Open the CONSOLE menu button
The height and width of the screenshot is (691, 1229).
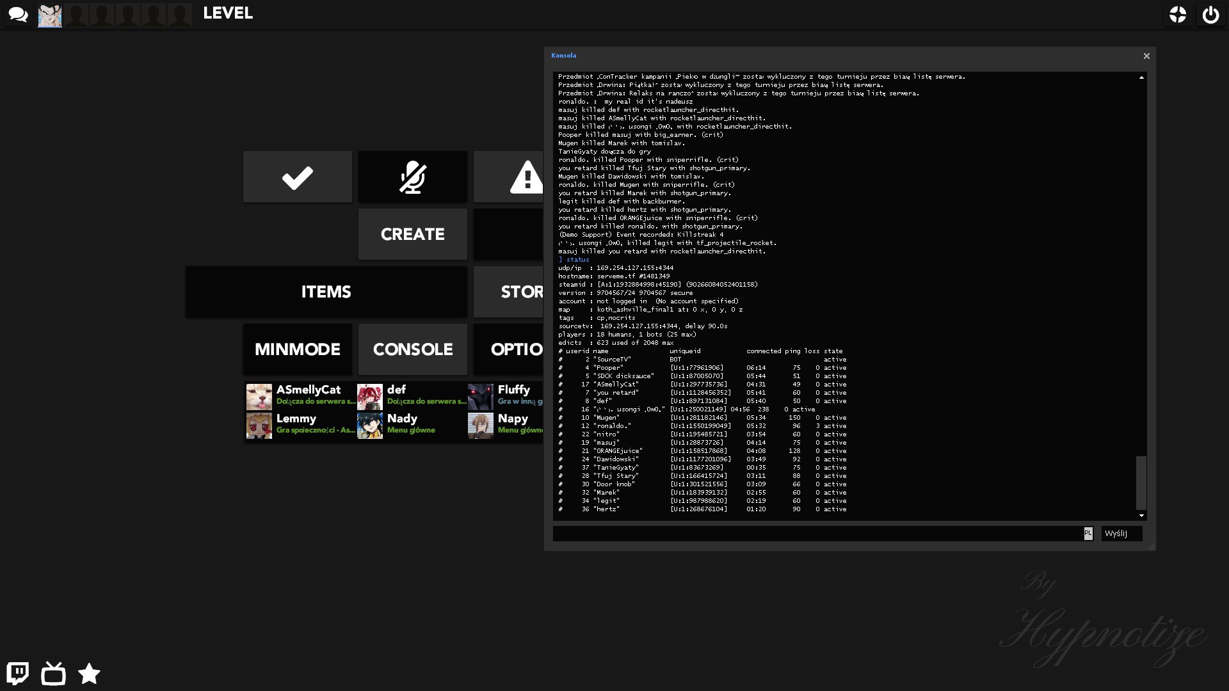click(x=412, y=349)
